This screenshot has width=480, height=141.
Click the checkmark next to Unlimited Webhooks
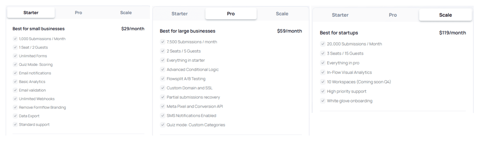pyautogui.click(x=15, y=99)
